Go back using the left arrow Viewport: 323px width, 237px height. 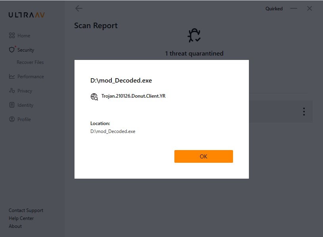79,8
